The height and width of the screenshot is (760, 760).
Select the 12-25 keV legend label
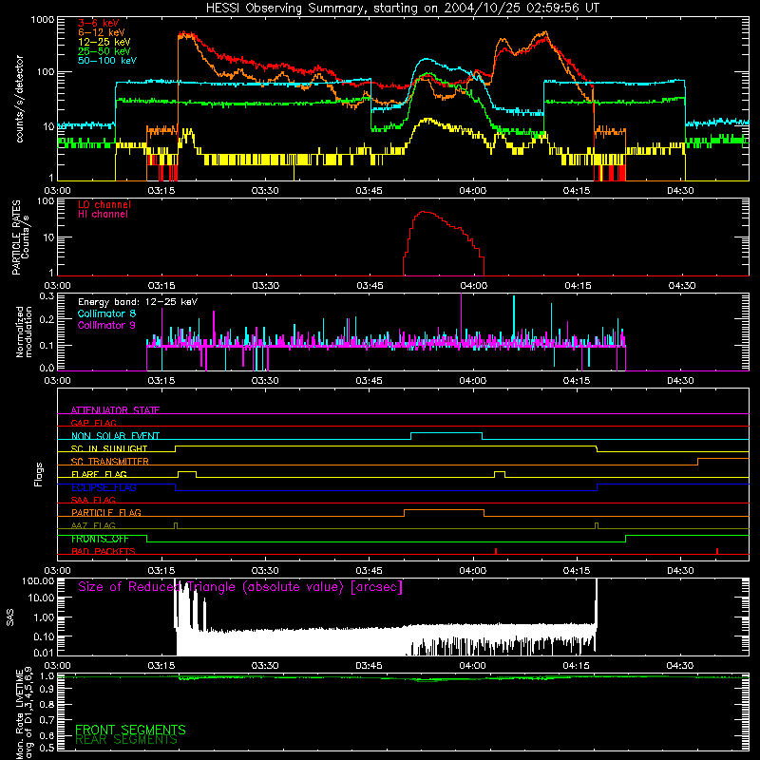click(x=104, y=42)
